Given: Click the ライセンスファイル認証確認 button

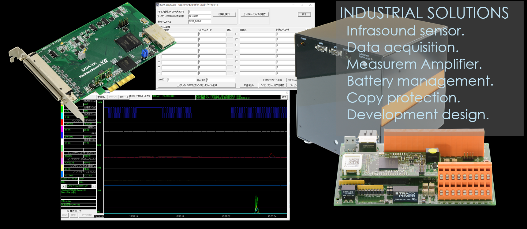Looking at the screenshot, I should [272, 85].
